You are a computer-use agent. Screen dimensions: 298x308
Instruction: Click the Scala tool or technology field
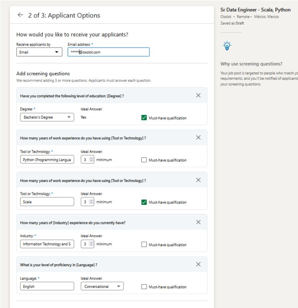[47, 202]
